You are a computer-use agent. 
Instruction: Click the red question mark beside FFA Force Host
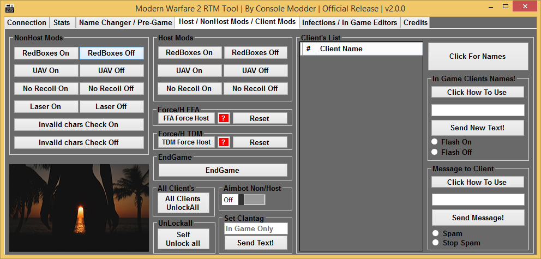tap(224, 118)
